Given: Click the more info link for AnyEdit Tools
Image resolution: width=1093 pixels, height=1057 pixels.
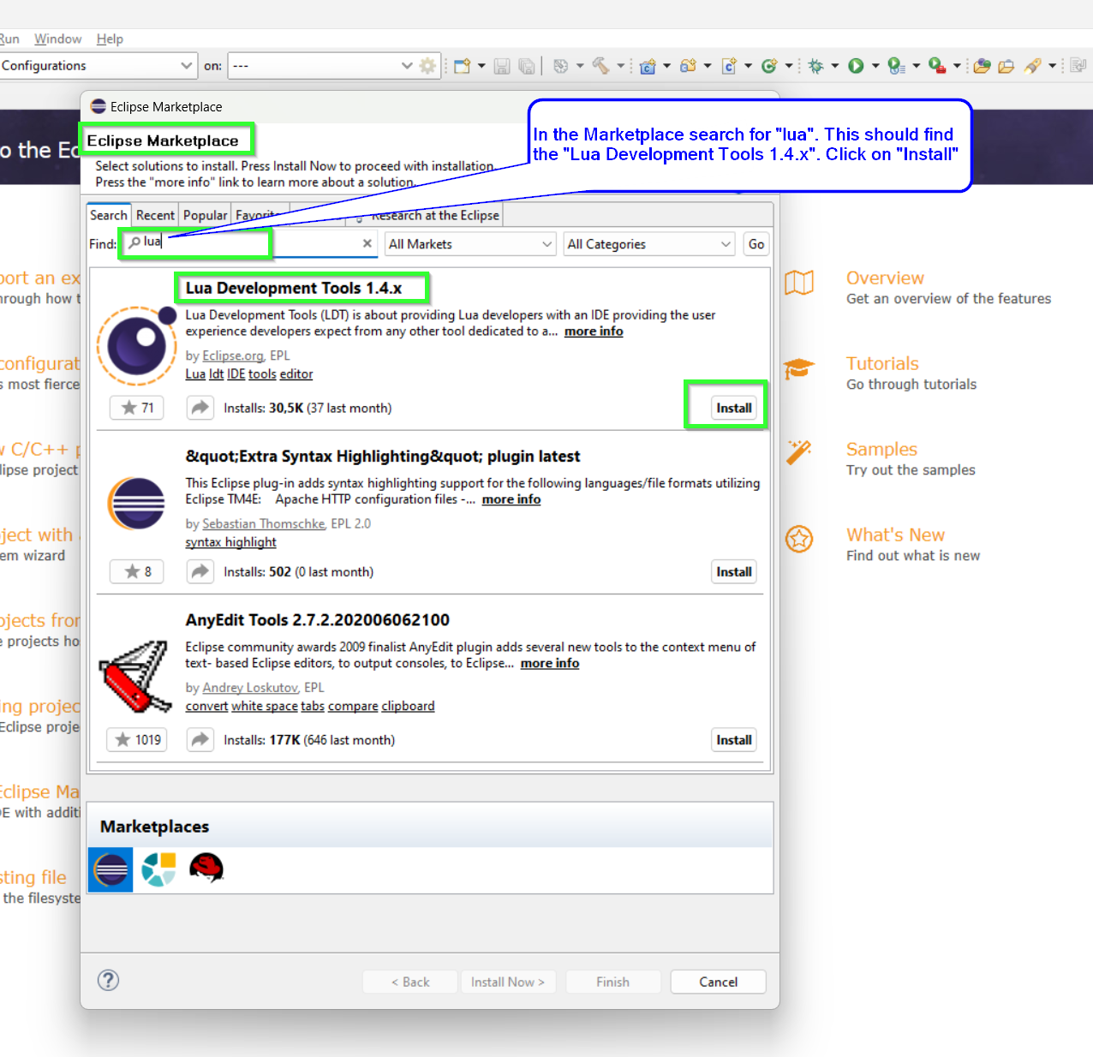Looking at the screenshot, I should coord(549,663).
